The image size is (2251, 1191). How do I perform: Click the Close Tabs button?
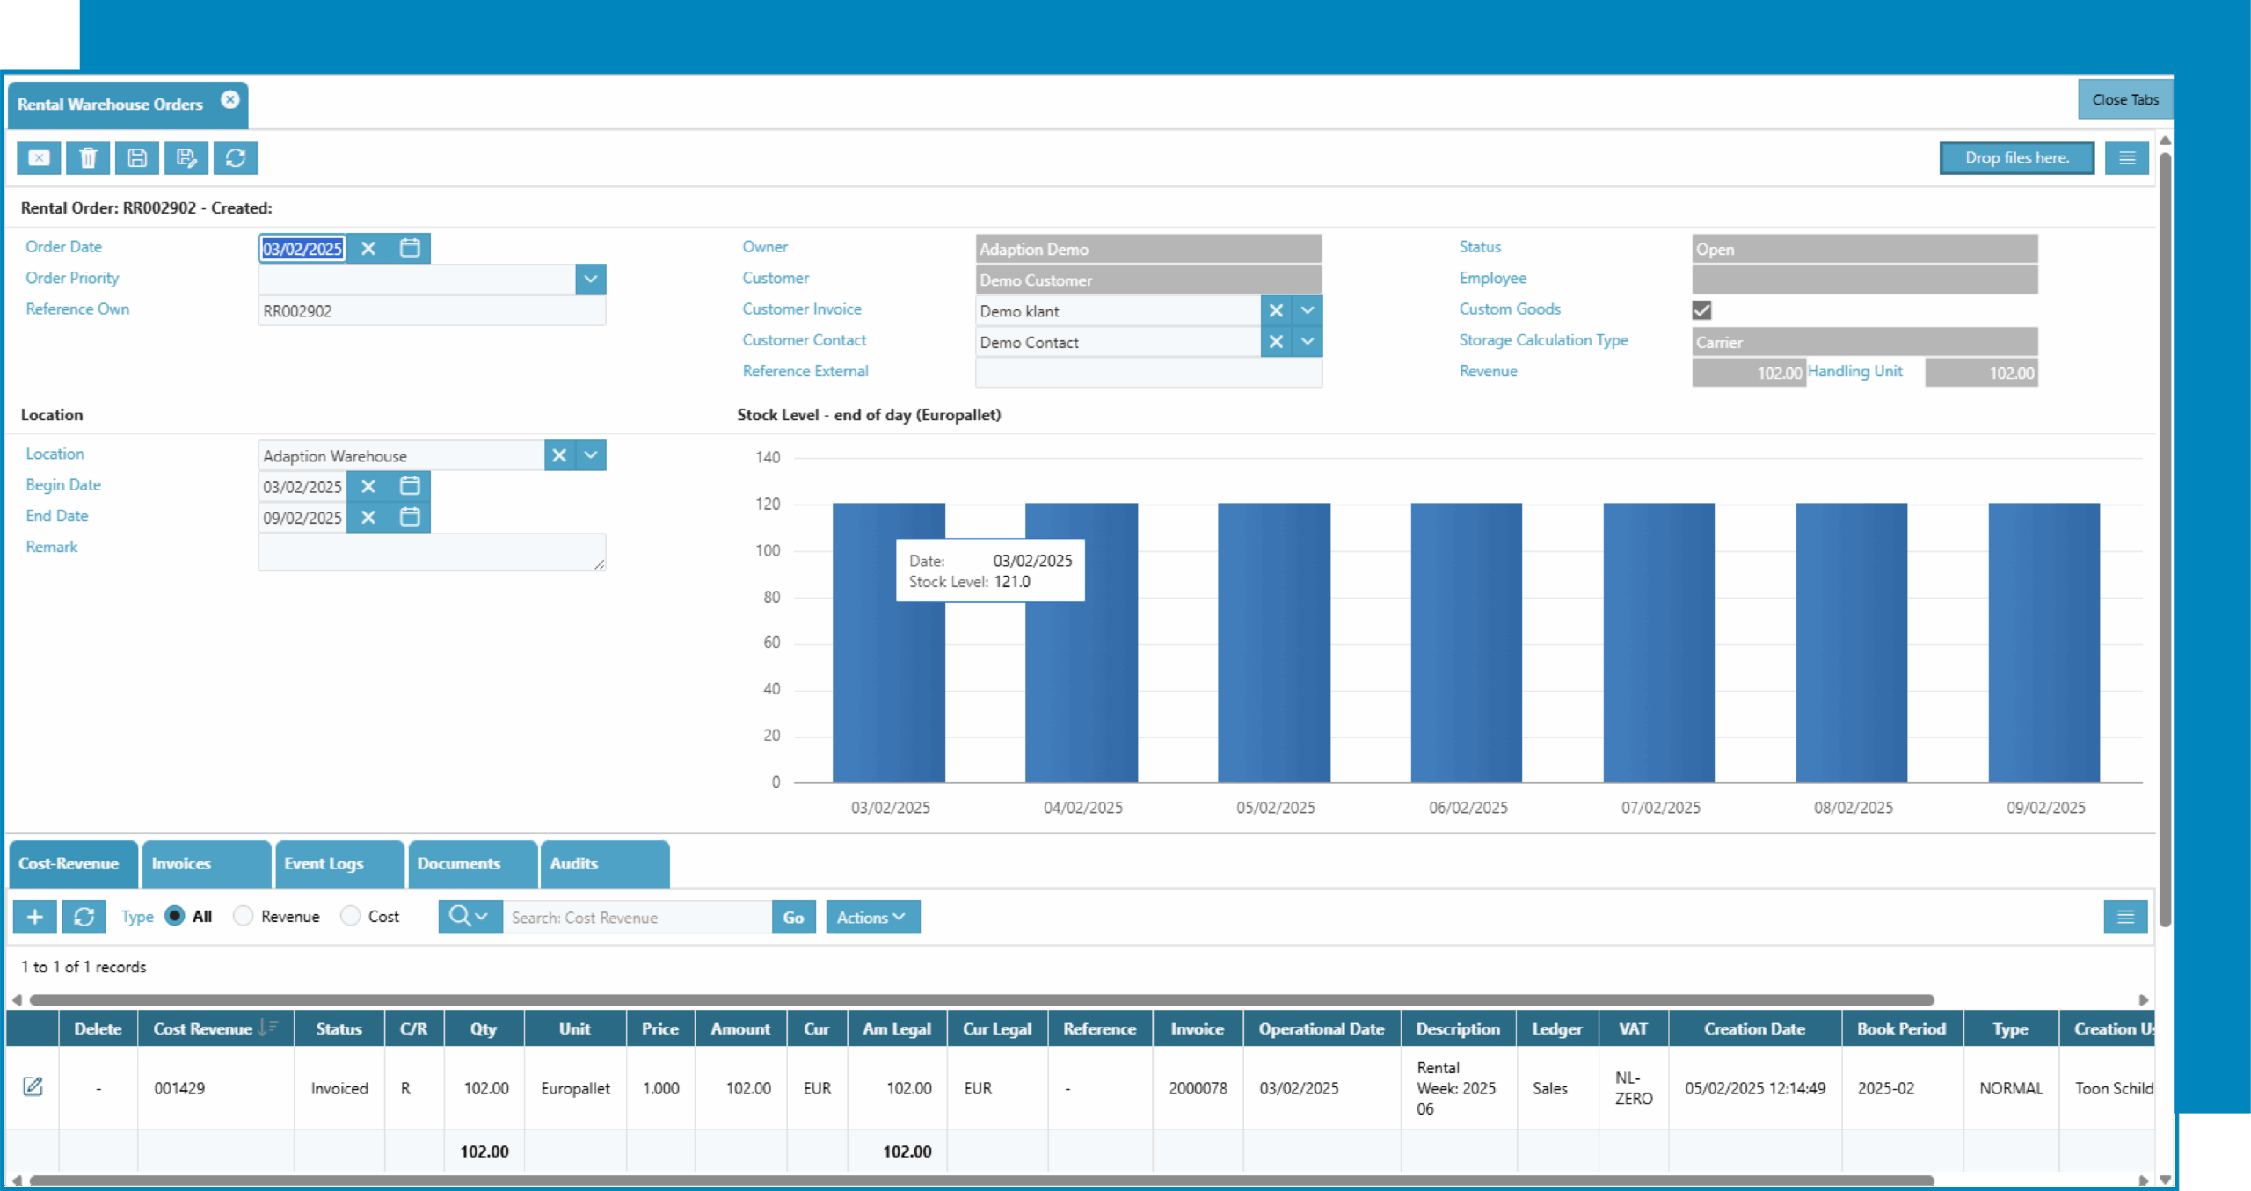tap(2124, 99)
